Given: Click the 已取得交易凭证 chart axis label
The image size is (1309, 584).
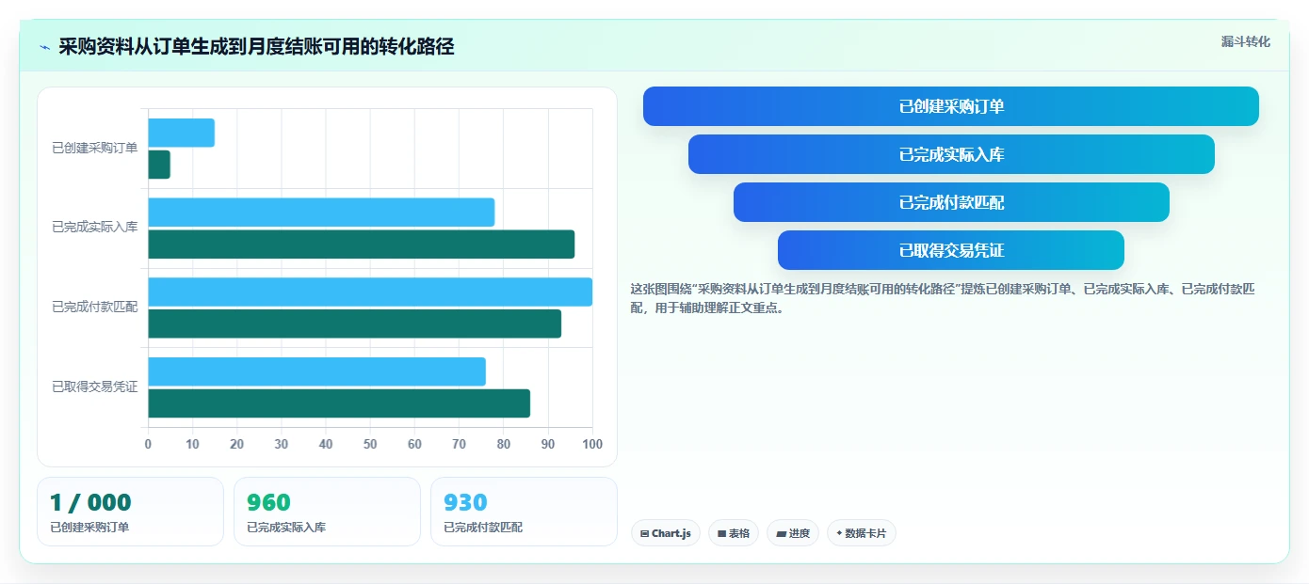Looking at the screenshot, I should [94, 387].
